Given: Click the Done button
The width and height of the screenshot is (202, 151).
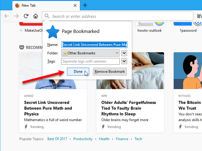Looking at the screenshot, I should [x=78, y=72].
